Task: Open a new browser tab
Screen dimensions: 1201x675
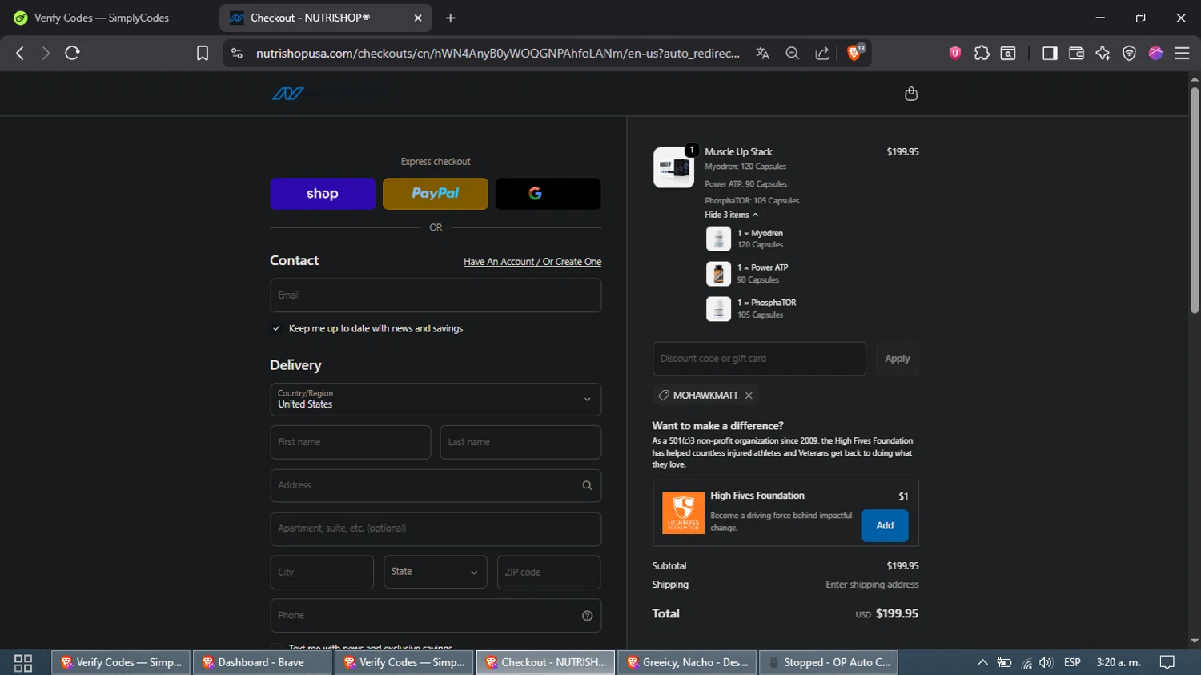Action: 450,18
